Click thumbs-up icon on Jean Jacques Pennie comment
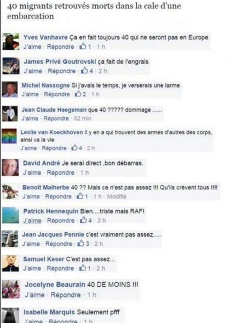Image resolution: width=231 pixels, height=328 pixels. [81, 243]
